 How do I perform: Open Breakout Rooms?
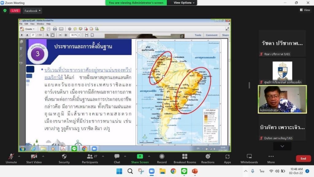tap(185, 158)
